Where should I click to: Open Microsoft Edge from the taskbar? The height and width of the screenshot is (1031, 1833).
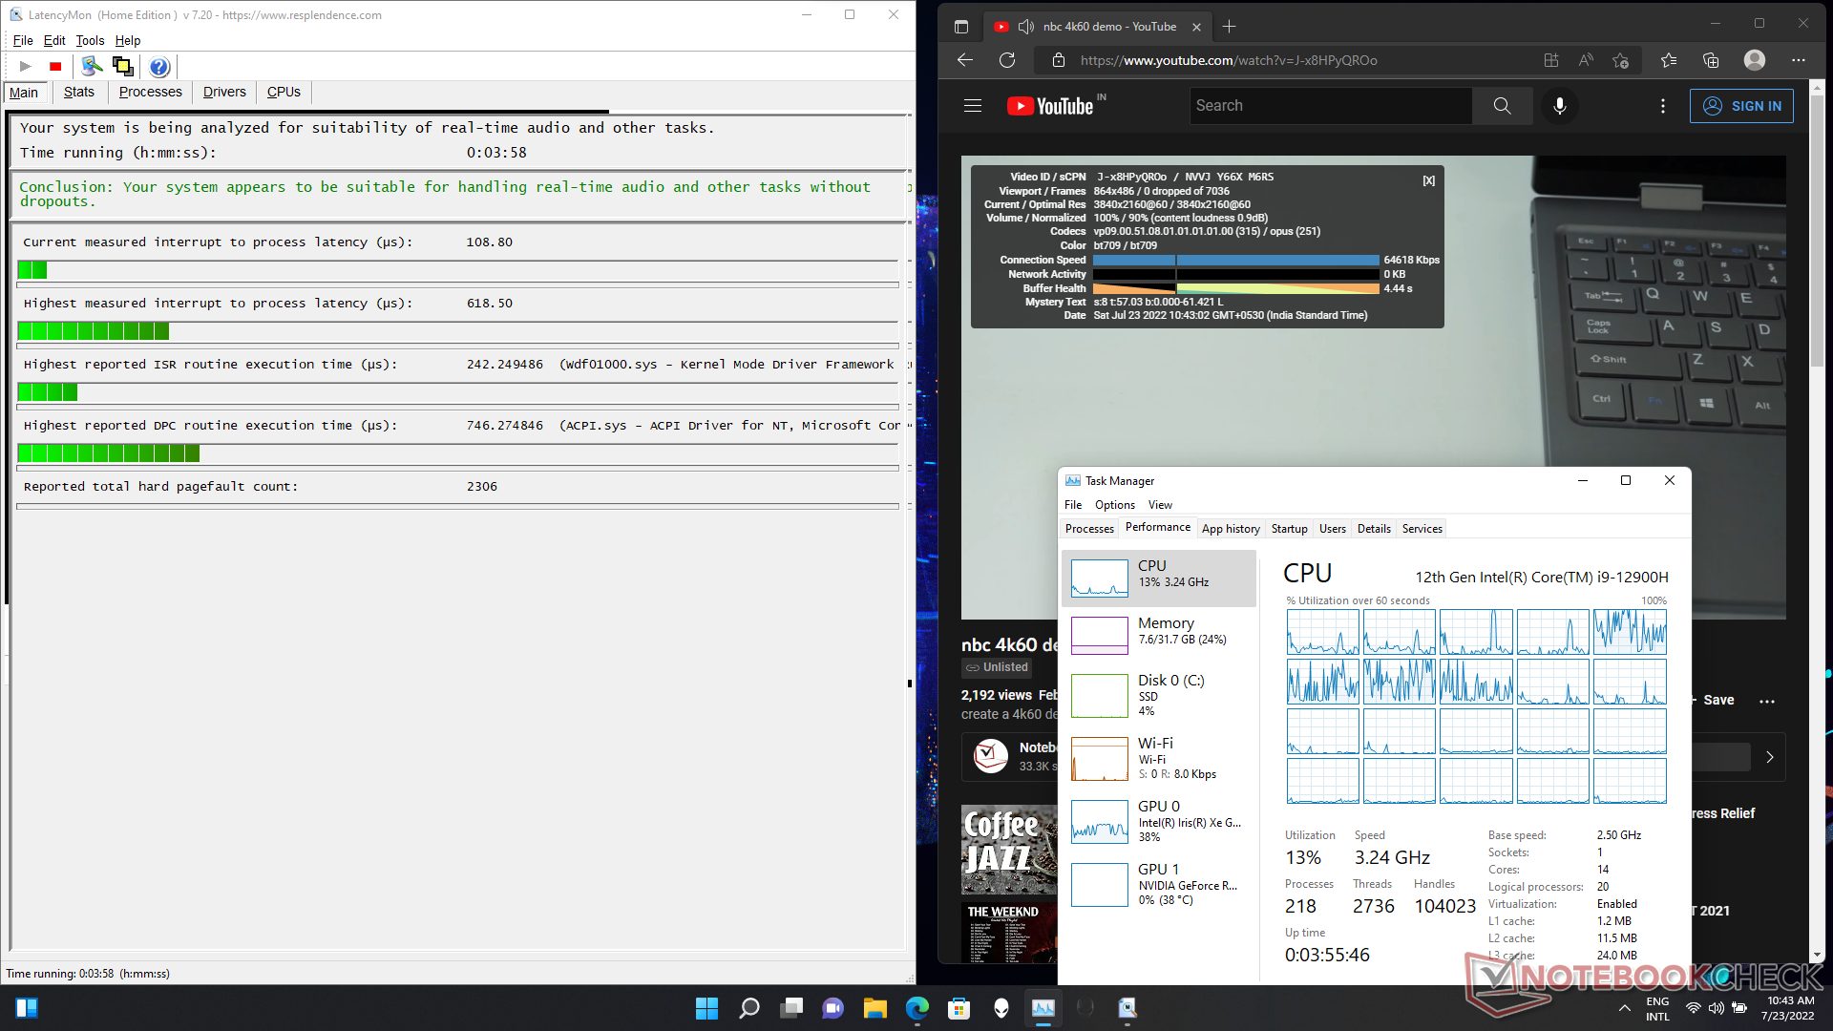(x=916, y=1008)
